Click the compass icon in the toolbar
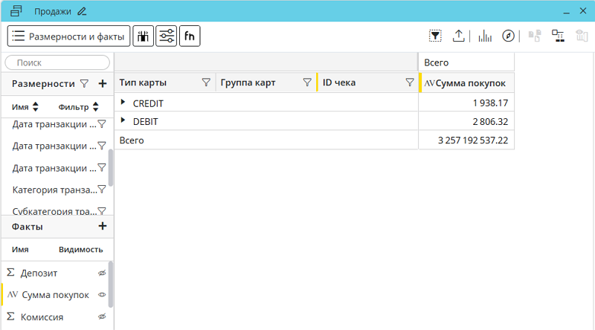 [x=509, y=36]
